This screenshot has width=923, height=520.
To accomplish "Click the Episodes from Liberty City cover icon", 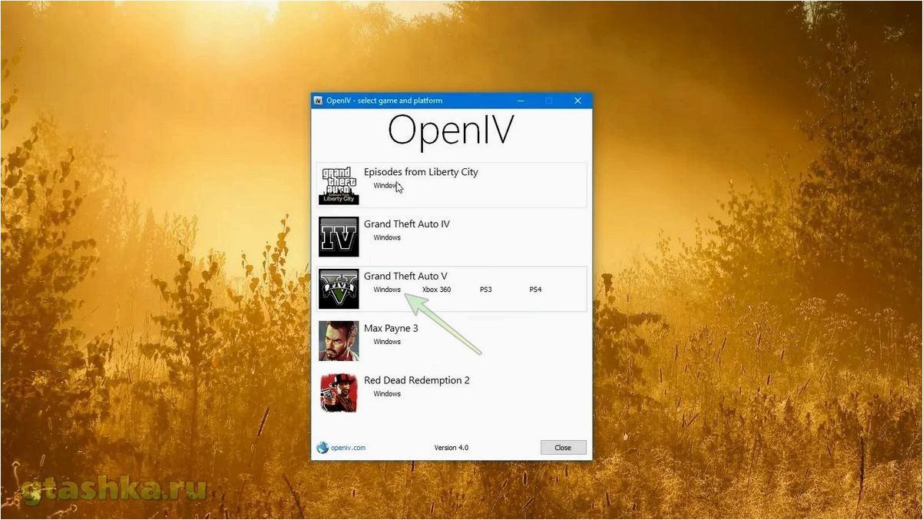I will pyautogui.click(x=339, y=185).
